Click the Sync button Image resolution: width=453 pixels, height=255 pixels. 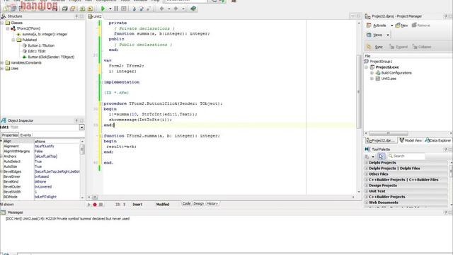pos(374,47)
